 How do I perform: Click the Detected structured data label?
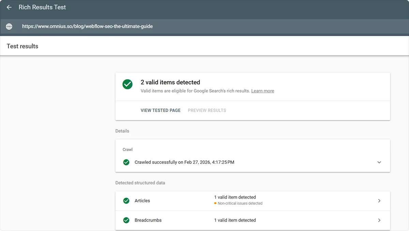pos(140,183)
